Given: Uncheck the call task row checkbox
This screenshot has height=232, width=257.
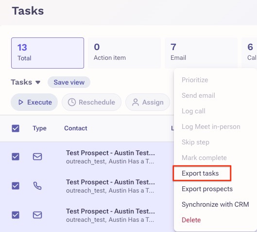Looking at the screenshot, I should click(16, 186).
